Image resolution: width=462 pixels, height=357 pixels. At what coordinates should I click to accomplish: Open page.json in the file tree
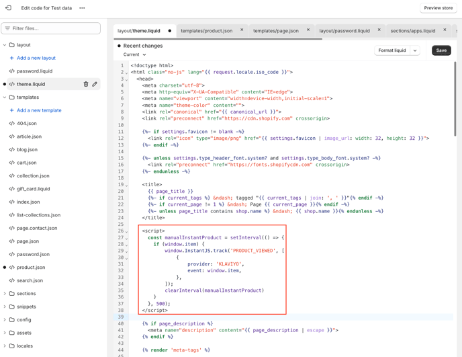(28, 241)
